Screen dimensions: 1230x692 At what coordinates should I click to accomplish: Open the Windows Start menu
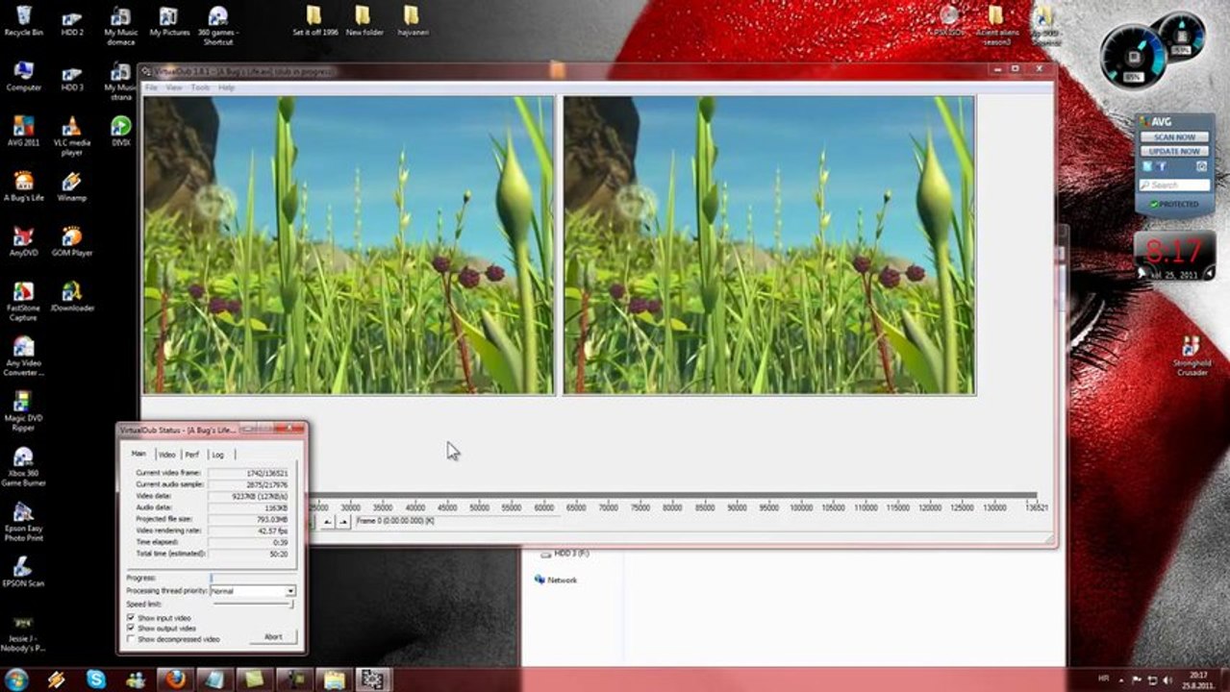[x=16, y=680]
